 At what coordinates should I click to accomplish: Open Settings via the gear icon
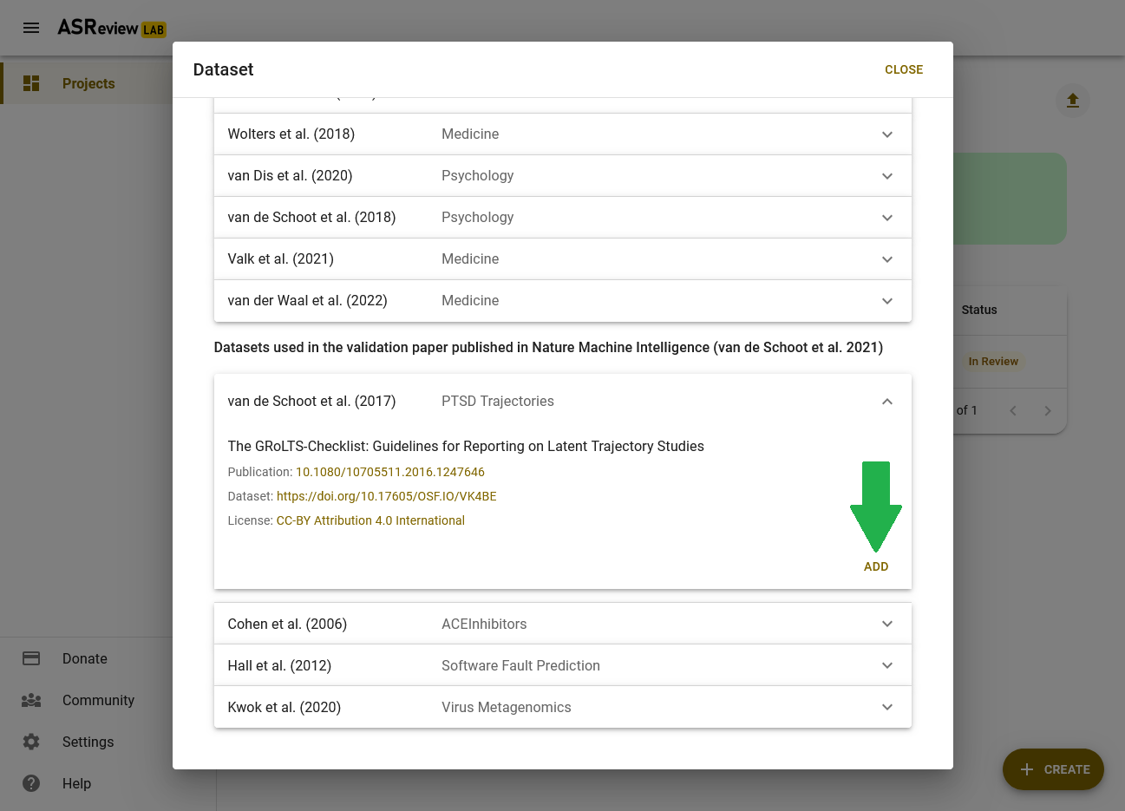click(31, 742)
